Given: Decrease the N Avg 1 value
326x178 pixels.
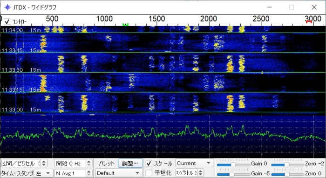Looking at the screenshot, I should [x=89, y=175].
